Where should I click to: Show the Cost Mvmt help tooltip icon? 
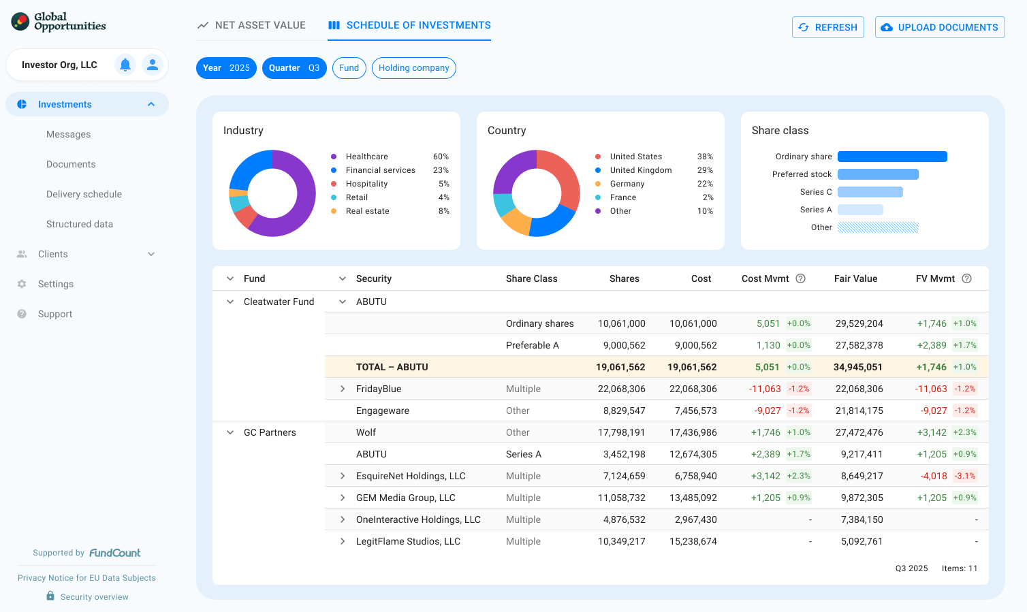pyautogui.click(x=801, y=278)
